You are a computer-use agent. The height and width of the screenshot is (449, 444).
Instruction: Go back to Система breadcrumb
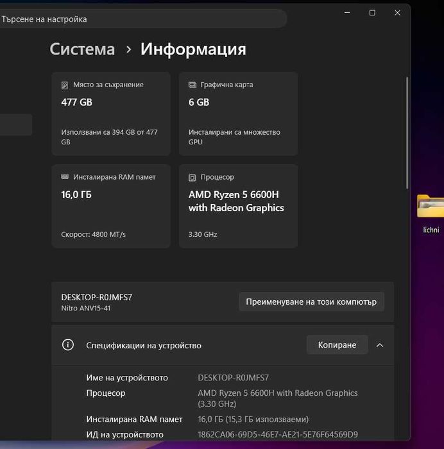[83, 49]
